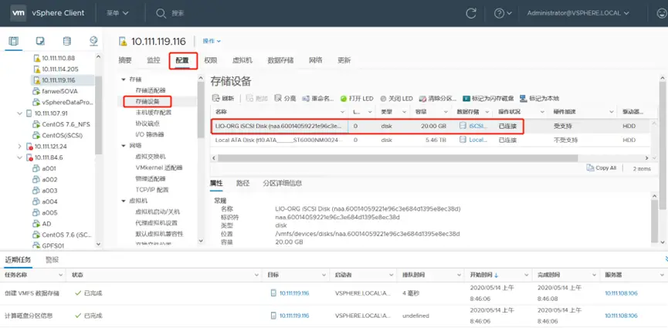
Task: Switch to the 警报 bottom tab
Action: [x=52, y=260]
